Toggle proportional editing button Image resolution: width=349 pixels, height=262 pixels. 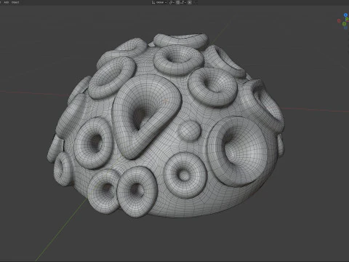coord(190,2)
